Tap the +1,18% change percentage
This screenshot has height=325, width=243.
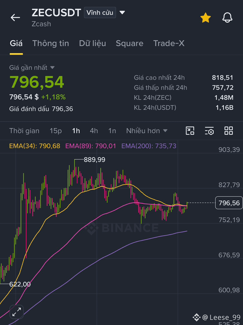(54, 97)
